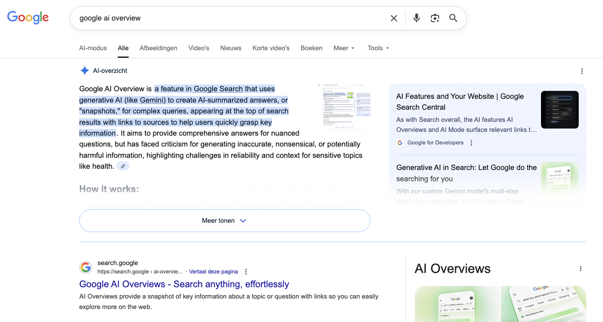Screen dimensions: 603x322
Task: Switch to the AI-modus tab
Action: pyautogui.click(x=93, y=48)
